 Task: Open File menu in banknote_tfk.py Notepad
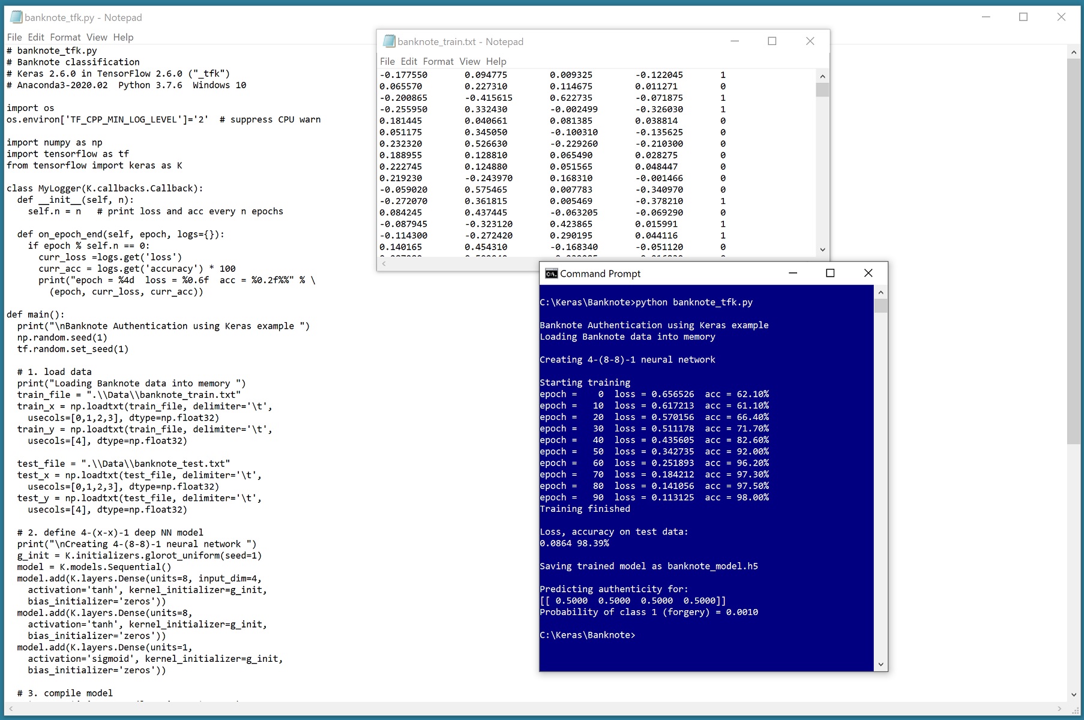[14, 37]
